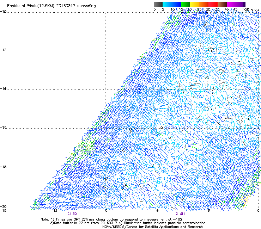
Task: Click the purple '21:50' swath time label
Action: coord(72,214)
